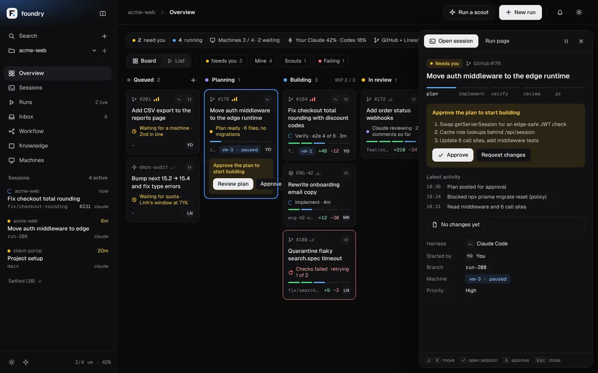Open the code icon on card #184
Viewport: 598px width, 373px height.
(x=346, y=99)
